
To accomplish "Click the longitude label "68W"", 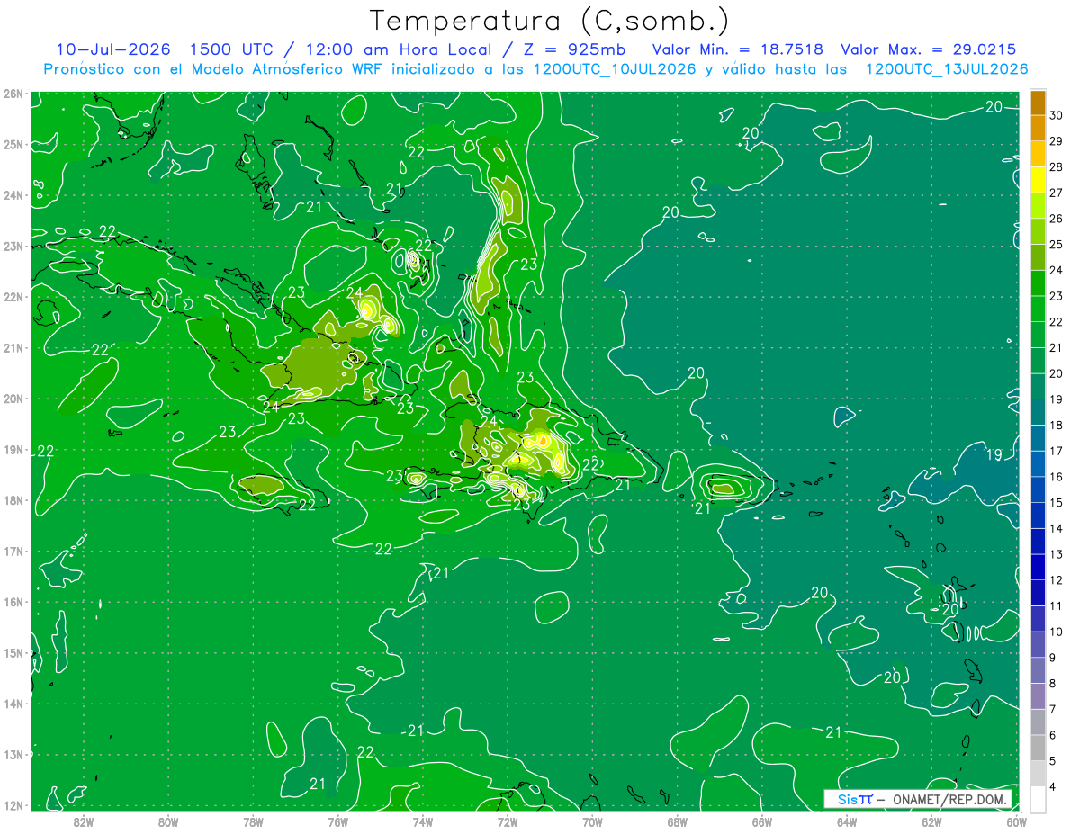I will (x=678, y=821).
